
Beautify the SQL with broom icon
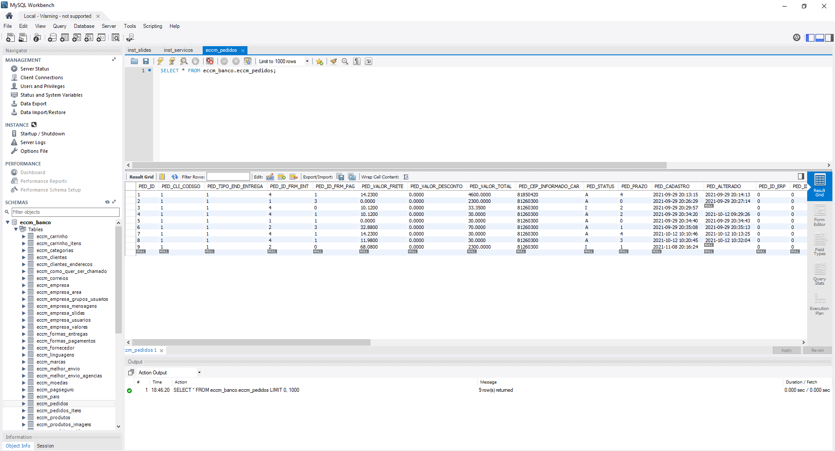tap(334, 61)
